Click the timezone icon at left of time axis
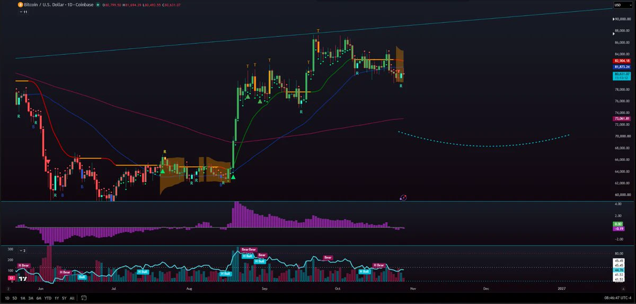The height and width of the screenshot is (304, 636). pos(8,289)
